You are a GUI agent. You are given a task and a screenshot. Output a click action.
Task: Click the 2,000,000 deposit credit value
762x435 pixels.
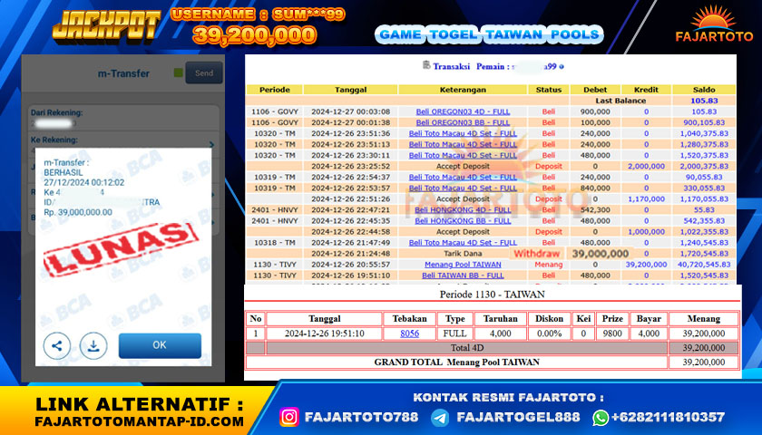(x=646, y=167)
